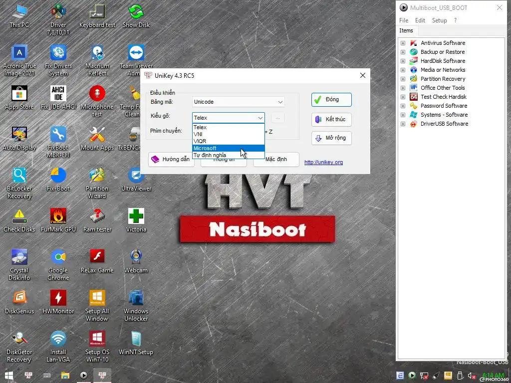511x383 pixels.
Task: Open Fix Drivers System icon
Action: click(58, 60)
